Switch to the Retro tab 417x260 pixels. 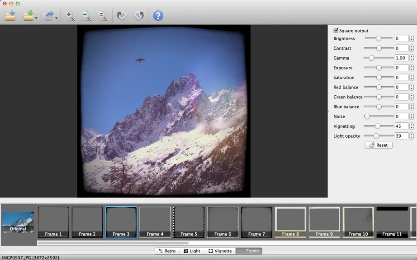point(167,251)
